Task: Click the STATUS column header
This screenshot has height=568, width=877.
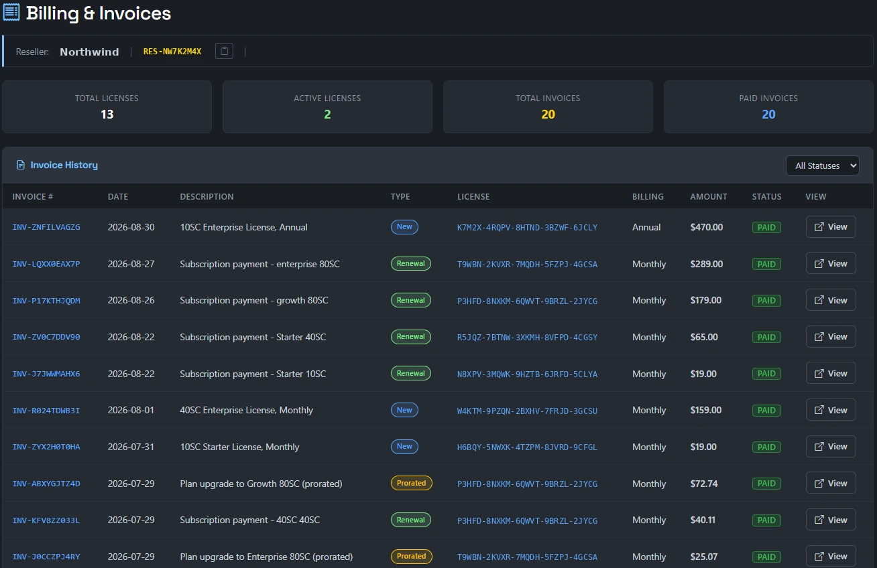Action: [x=767, y=197]
